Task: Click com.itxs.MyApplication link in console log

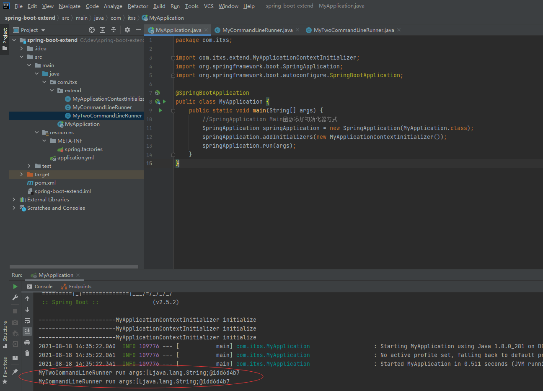Action: point(273,347)
